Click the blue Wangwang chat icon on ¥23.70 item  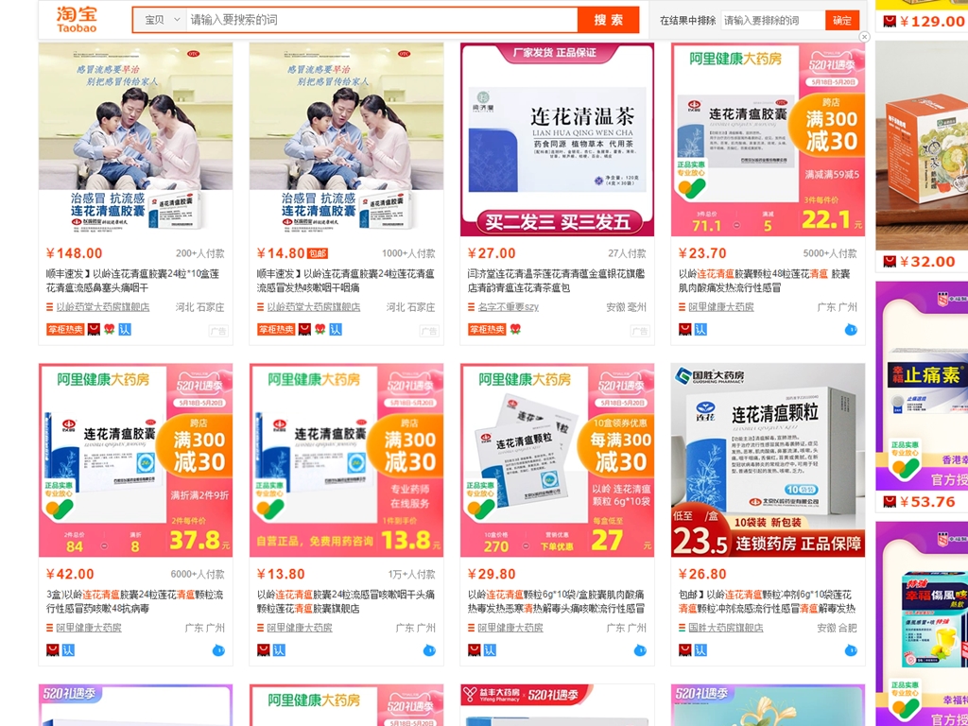click(x=851, y=330)
